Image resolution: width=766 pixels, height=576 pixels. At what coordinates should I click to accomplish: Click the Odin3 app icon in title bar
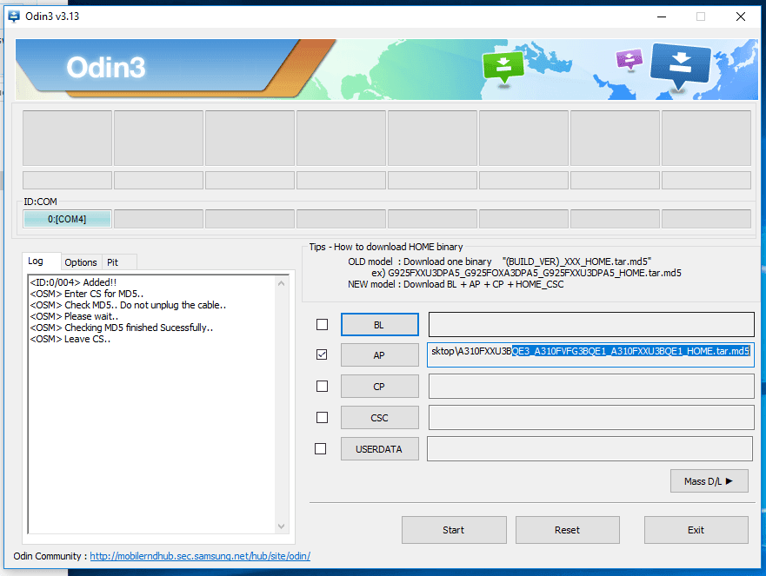pyautogui.click(x=14, y=17)
